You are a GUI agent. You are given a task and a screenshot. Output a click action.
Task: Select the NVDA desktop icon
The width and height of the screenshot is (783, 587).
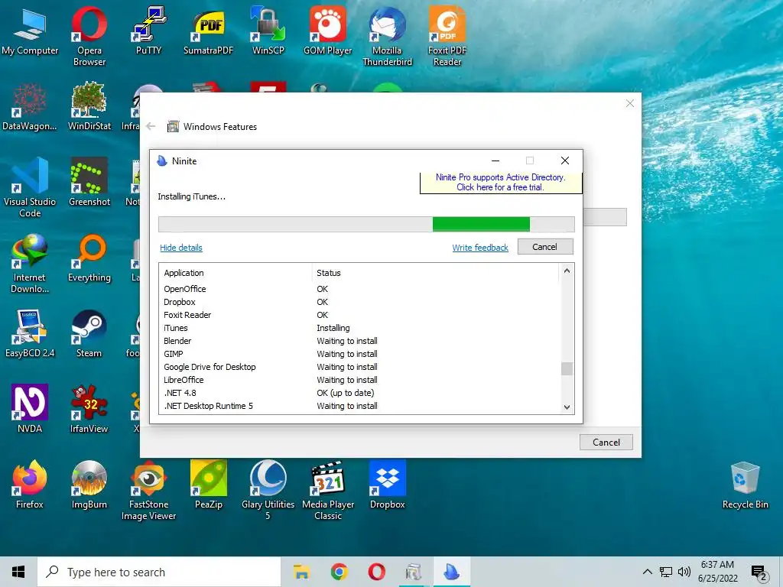tap(30, 410)
